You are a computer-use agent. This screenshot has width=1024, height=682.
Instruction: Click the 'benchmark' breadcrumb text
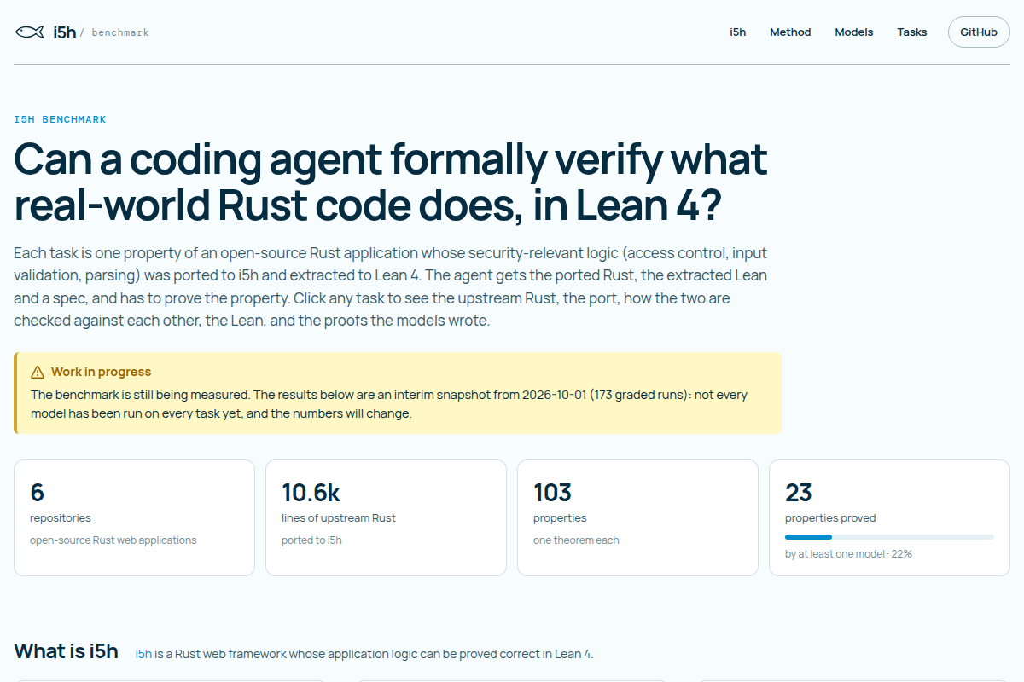coord(120,32)
